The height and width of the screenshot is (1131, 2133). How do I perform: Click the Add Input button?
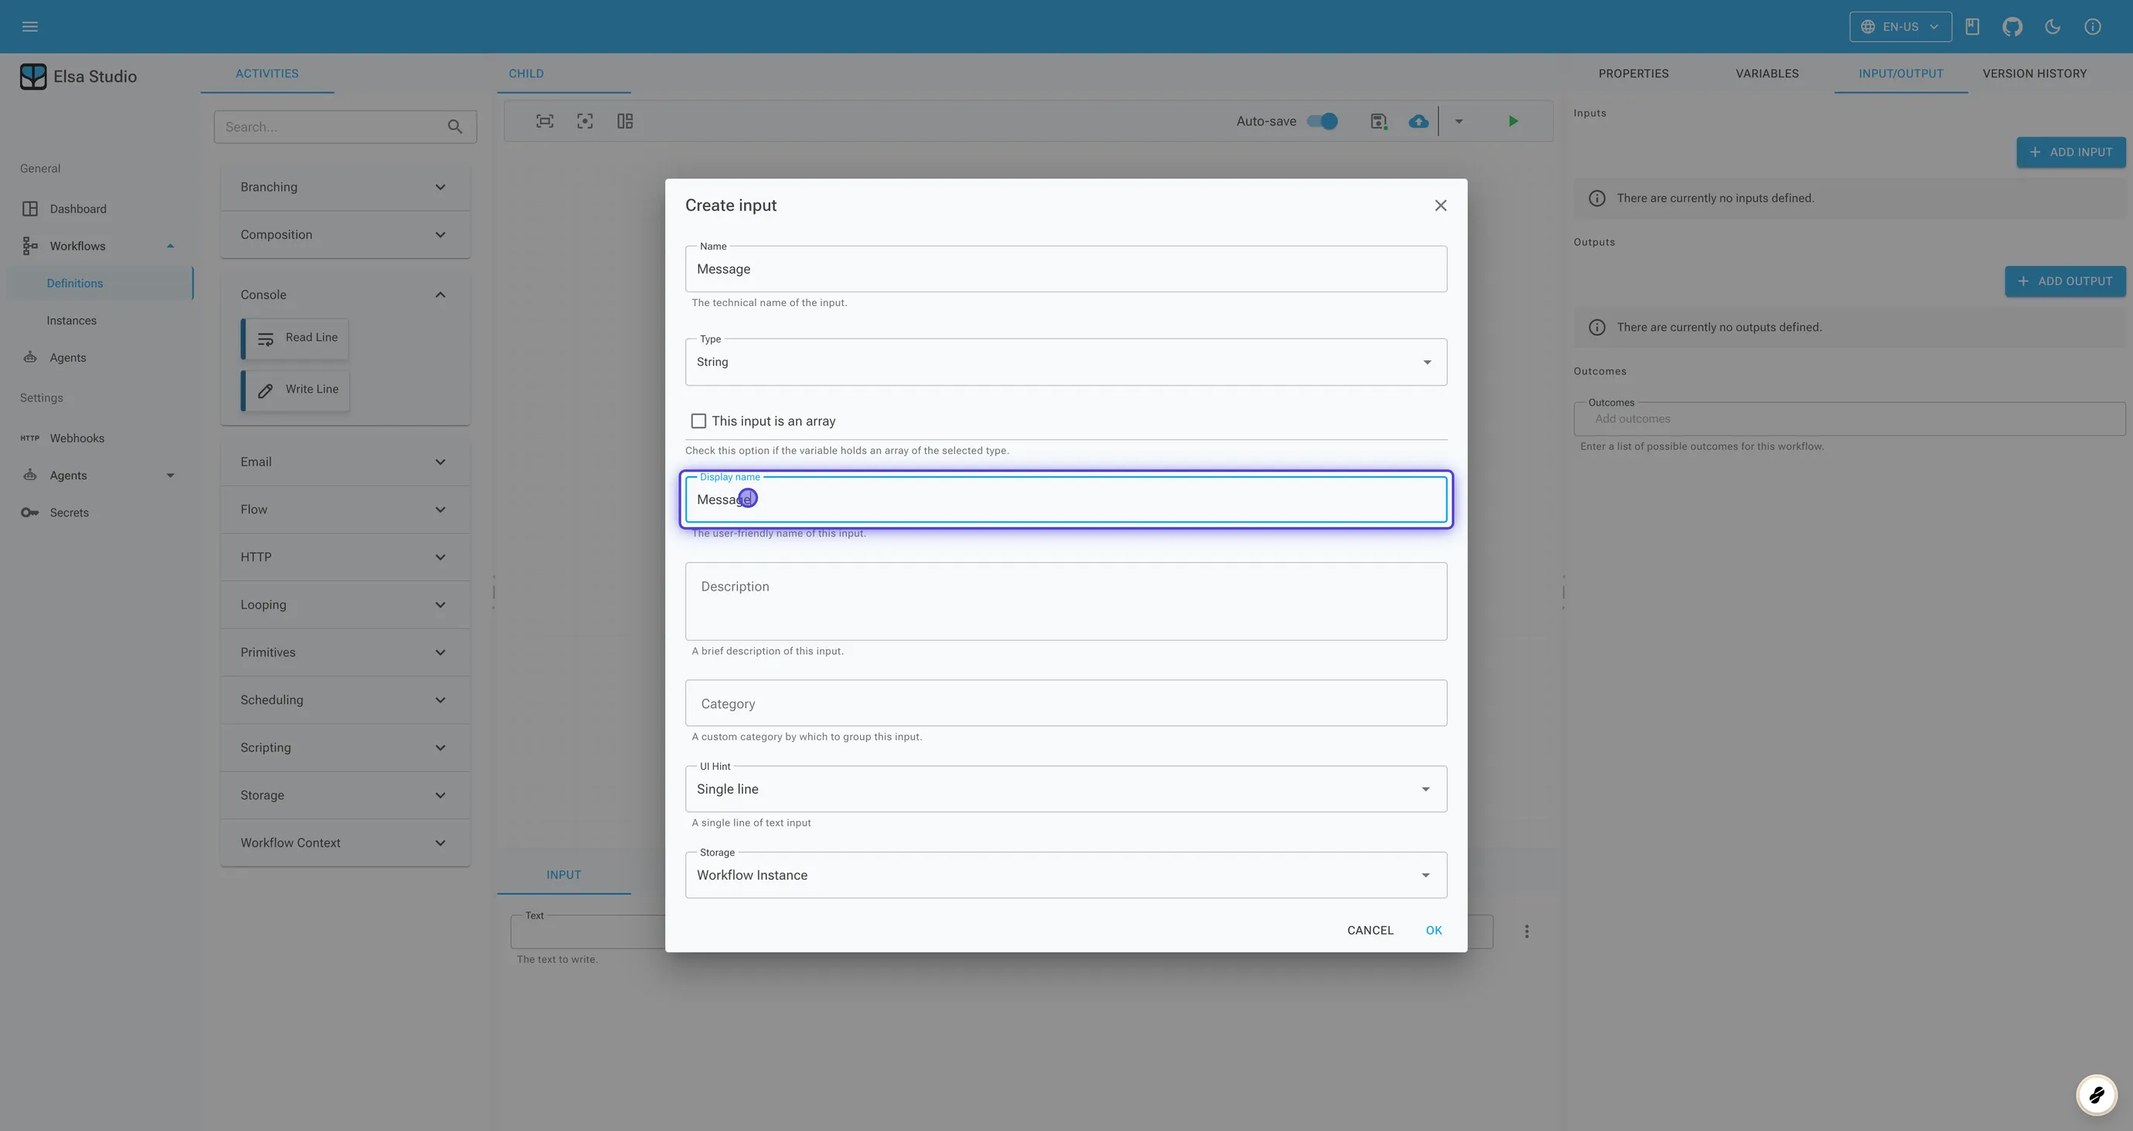(2070, 152)
